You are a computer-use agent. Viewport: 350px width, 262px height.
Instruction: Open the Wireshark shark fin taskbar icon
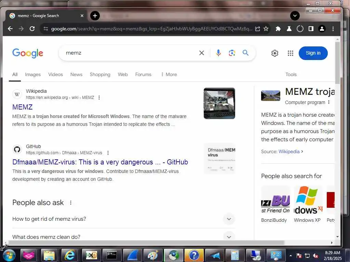(132, 255)
